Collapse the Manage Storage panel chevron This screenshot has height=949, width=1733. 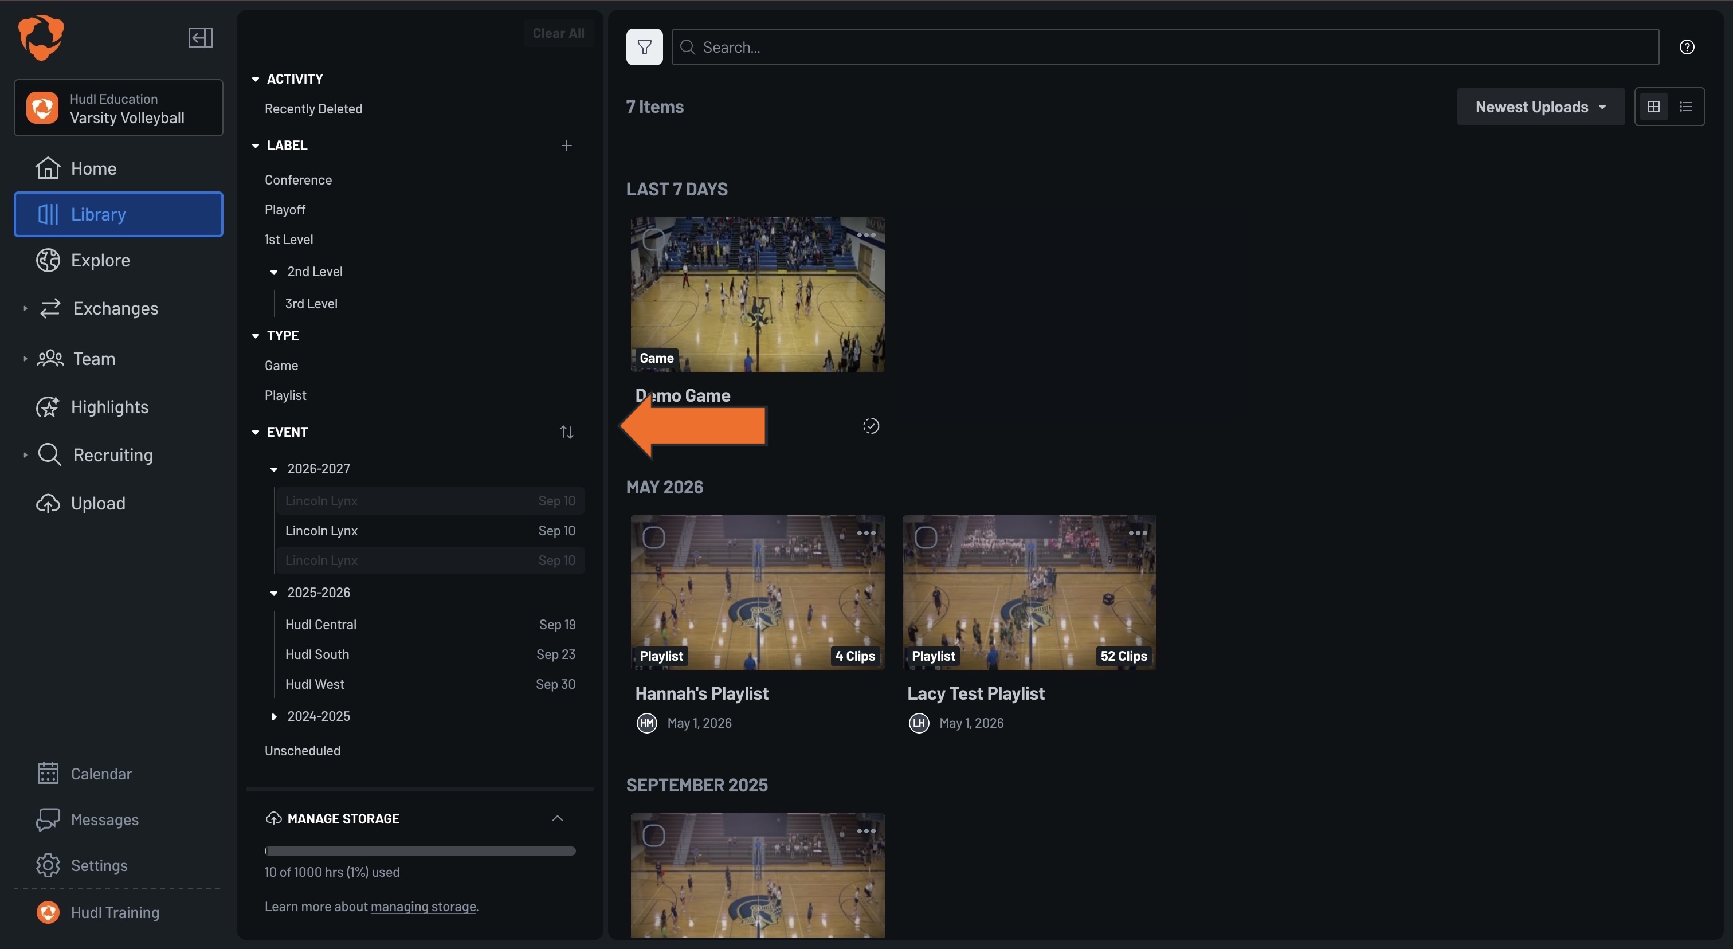pyautogui.click(x=557, y=818)
